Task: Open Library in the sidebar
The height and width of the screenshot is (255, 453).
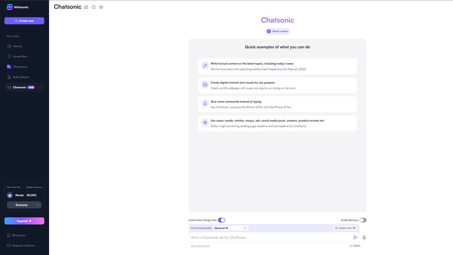Action: click(17, 46)
